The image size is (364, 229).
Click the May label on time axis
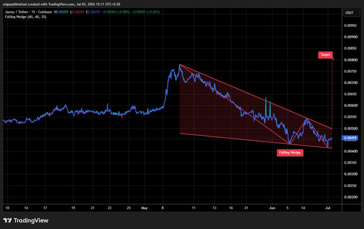pos(145,208)
